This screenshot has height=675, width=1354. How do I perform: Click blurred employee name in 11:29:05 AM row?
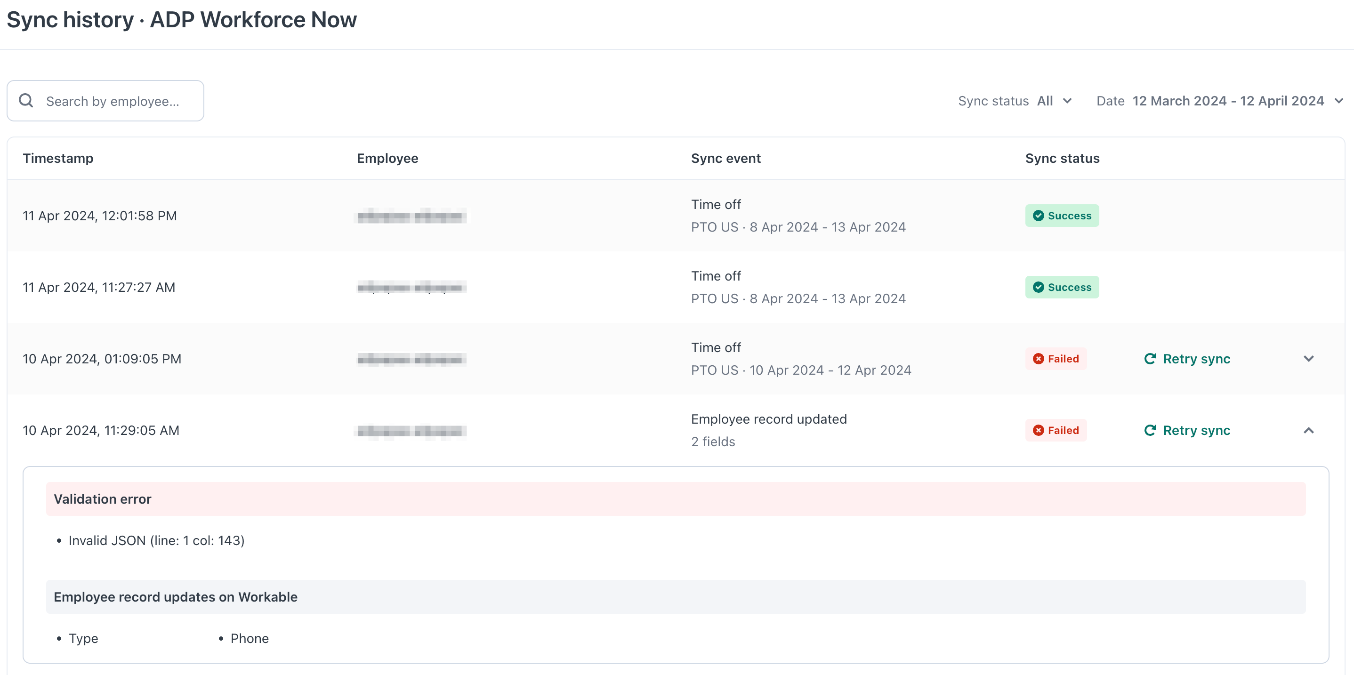click(x=411, y=431)
